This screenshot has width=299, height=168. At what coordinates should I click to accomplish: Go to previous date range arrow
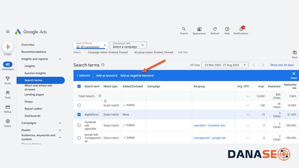tap(254, 65)
